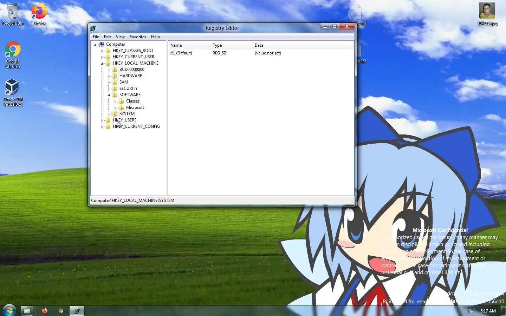Screen dimensions: 506x316
Task: Expand the Microsoft subkey
Action: pyautogui.click(x=115, y=108)
